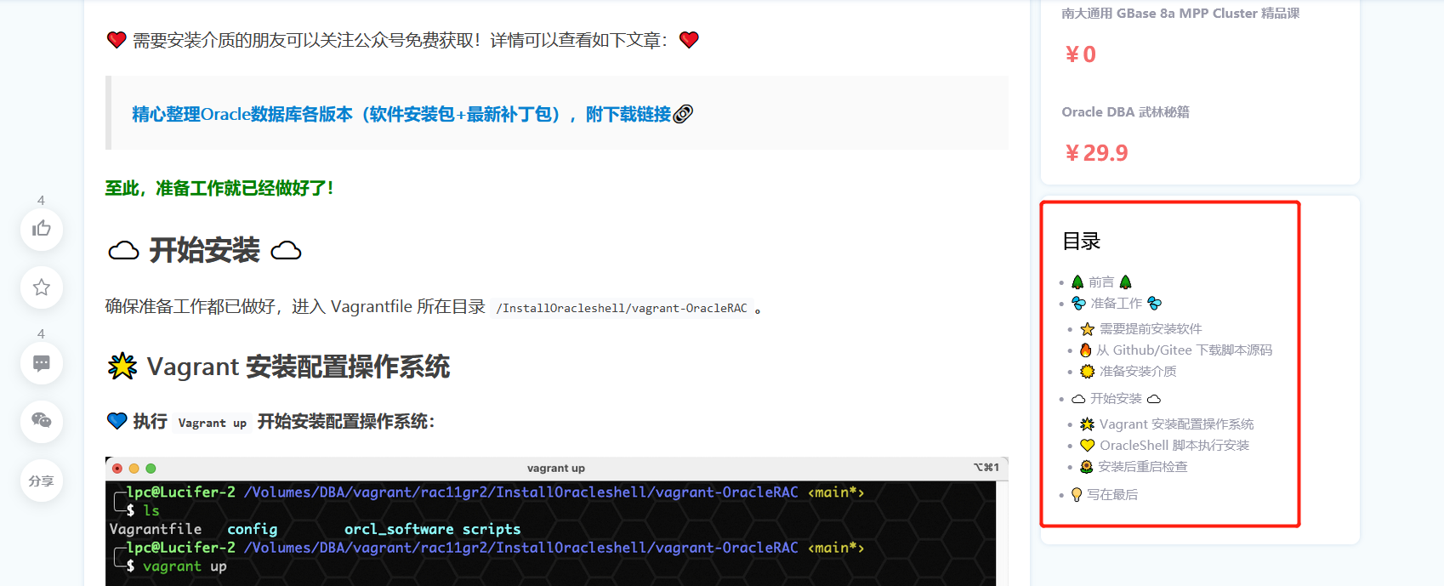Click the green 至此，准备工作就已经做好了 text
Image resolution: width=1444 pixels, height=586 pixels.
[x=219, y=188]
